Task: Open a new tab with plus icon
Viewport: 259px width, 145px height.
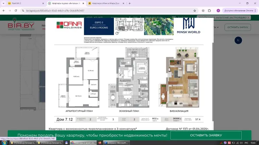Action: click(129, 3)
